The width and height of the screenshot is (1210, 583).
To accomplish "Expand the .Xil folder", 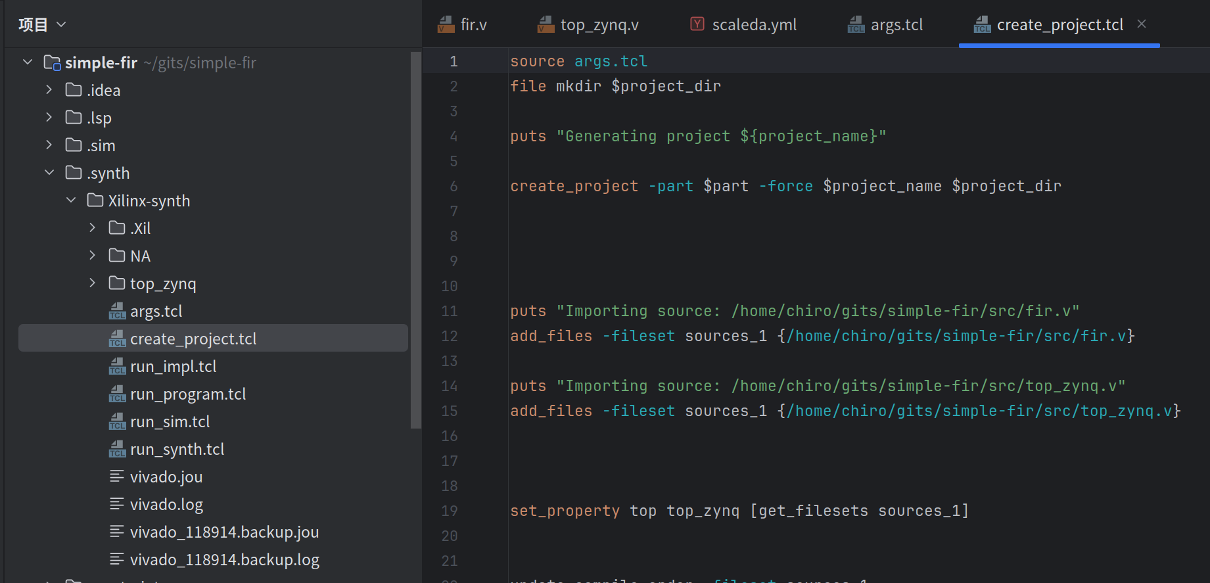I will [93, 228].
